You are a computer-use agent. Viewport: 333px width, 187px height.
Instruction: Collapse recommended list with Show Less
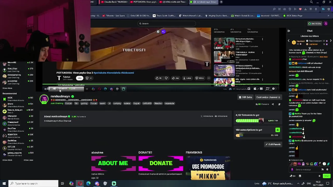click(28, 160)
